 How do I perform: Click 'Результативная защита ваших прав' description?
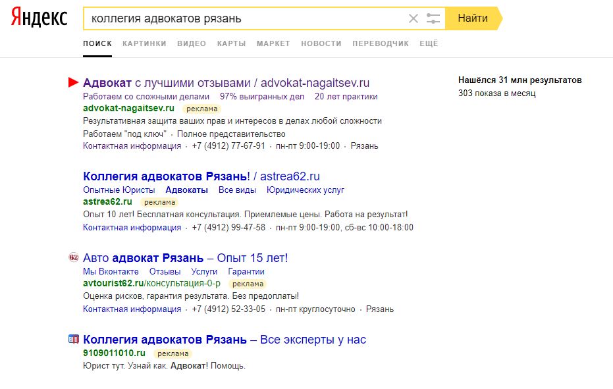tap(232, 121)
